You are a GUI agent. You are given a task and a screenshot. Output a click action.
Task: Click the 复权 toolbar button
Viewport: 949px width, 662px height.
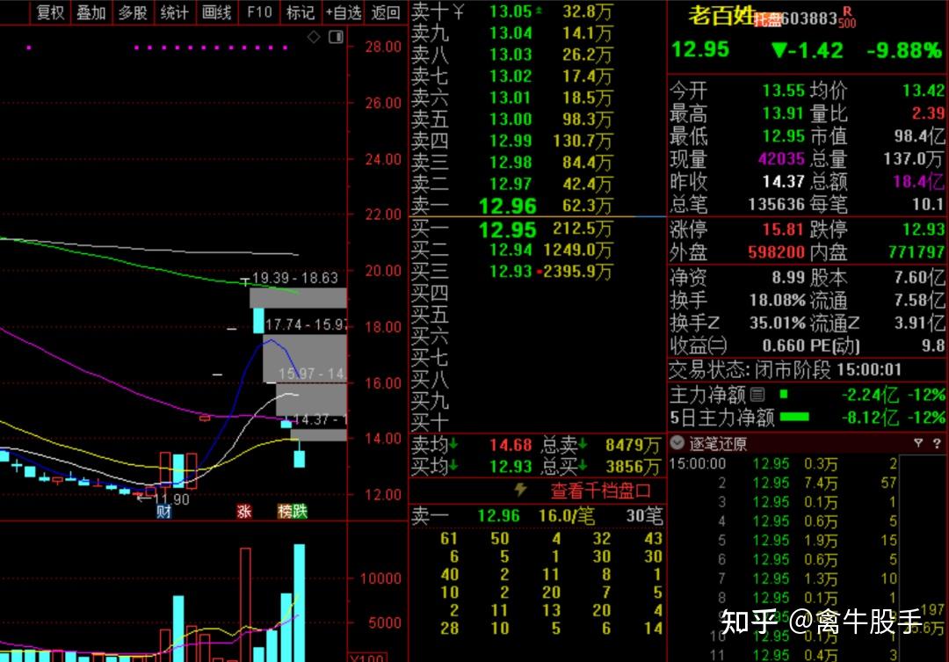point(49,12)
